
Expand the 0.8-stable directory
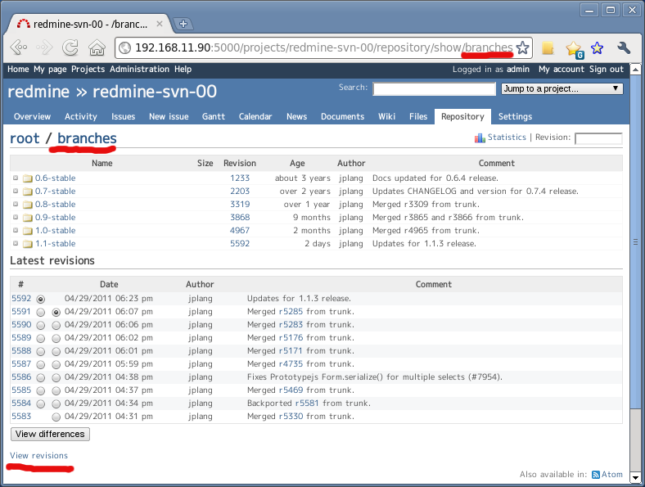coord(16,205)
